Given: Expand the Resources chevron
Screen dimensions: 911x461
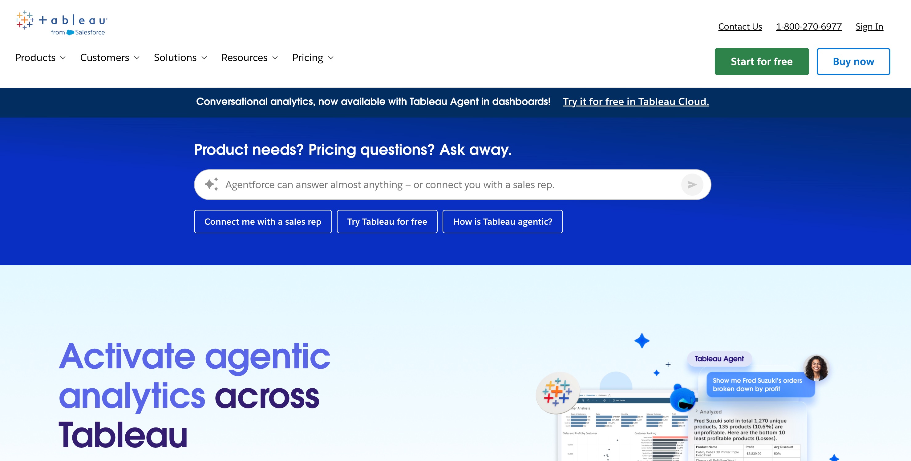Looking at the screenshot, I should (275, 58).
